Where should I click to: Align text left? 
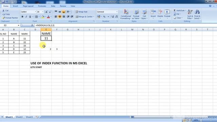point(56,17)
